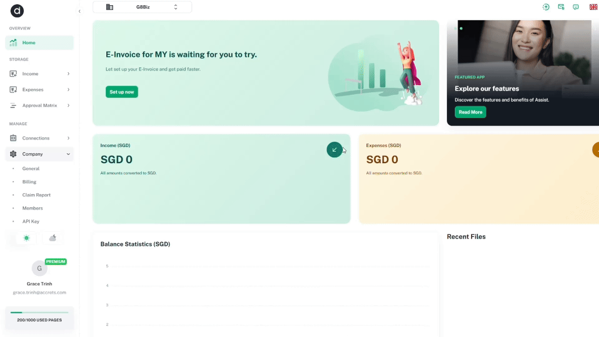The height and width of the screenshot is (337, 599).
Task: Click the user avatar G
Action: point(39,269)
